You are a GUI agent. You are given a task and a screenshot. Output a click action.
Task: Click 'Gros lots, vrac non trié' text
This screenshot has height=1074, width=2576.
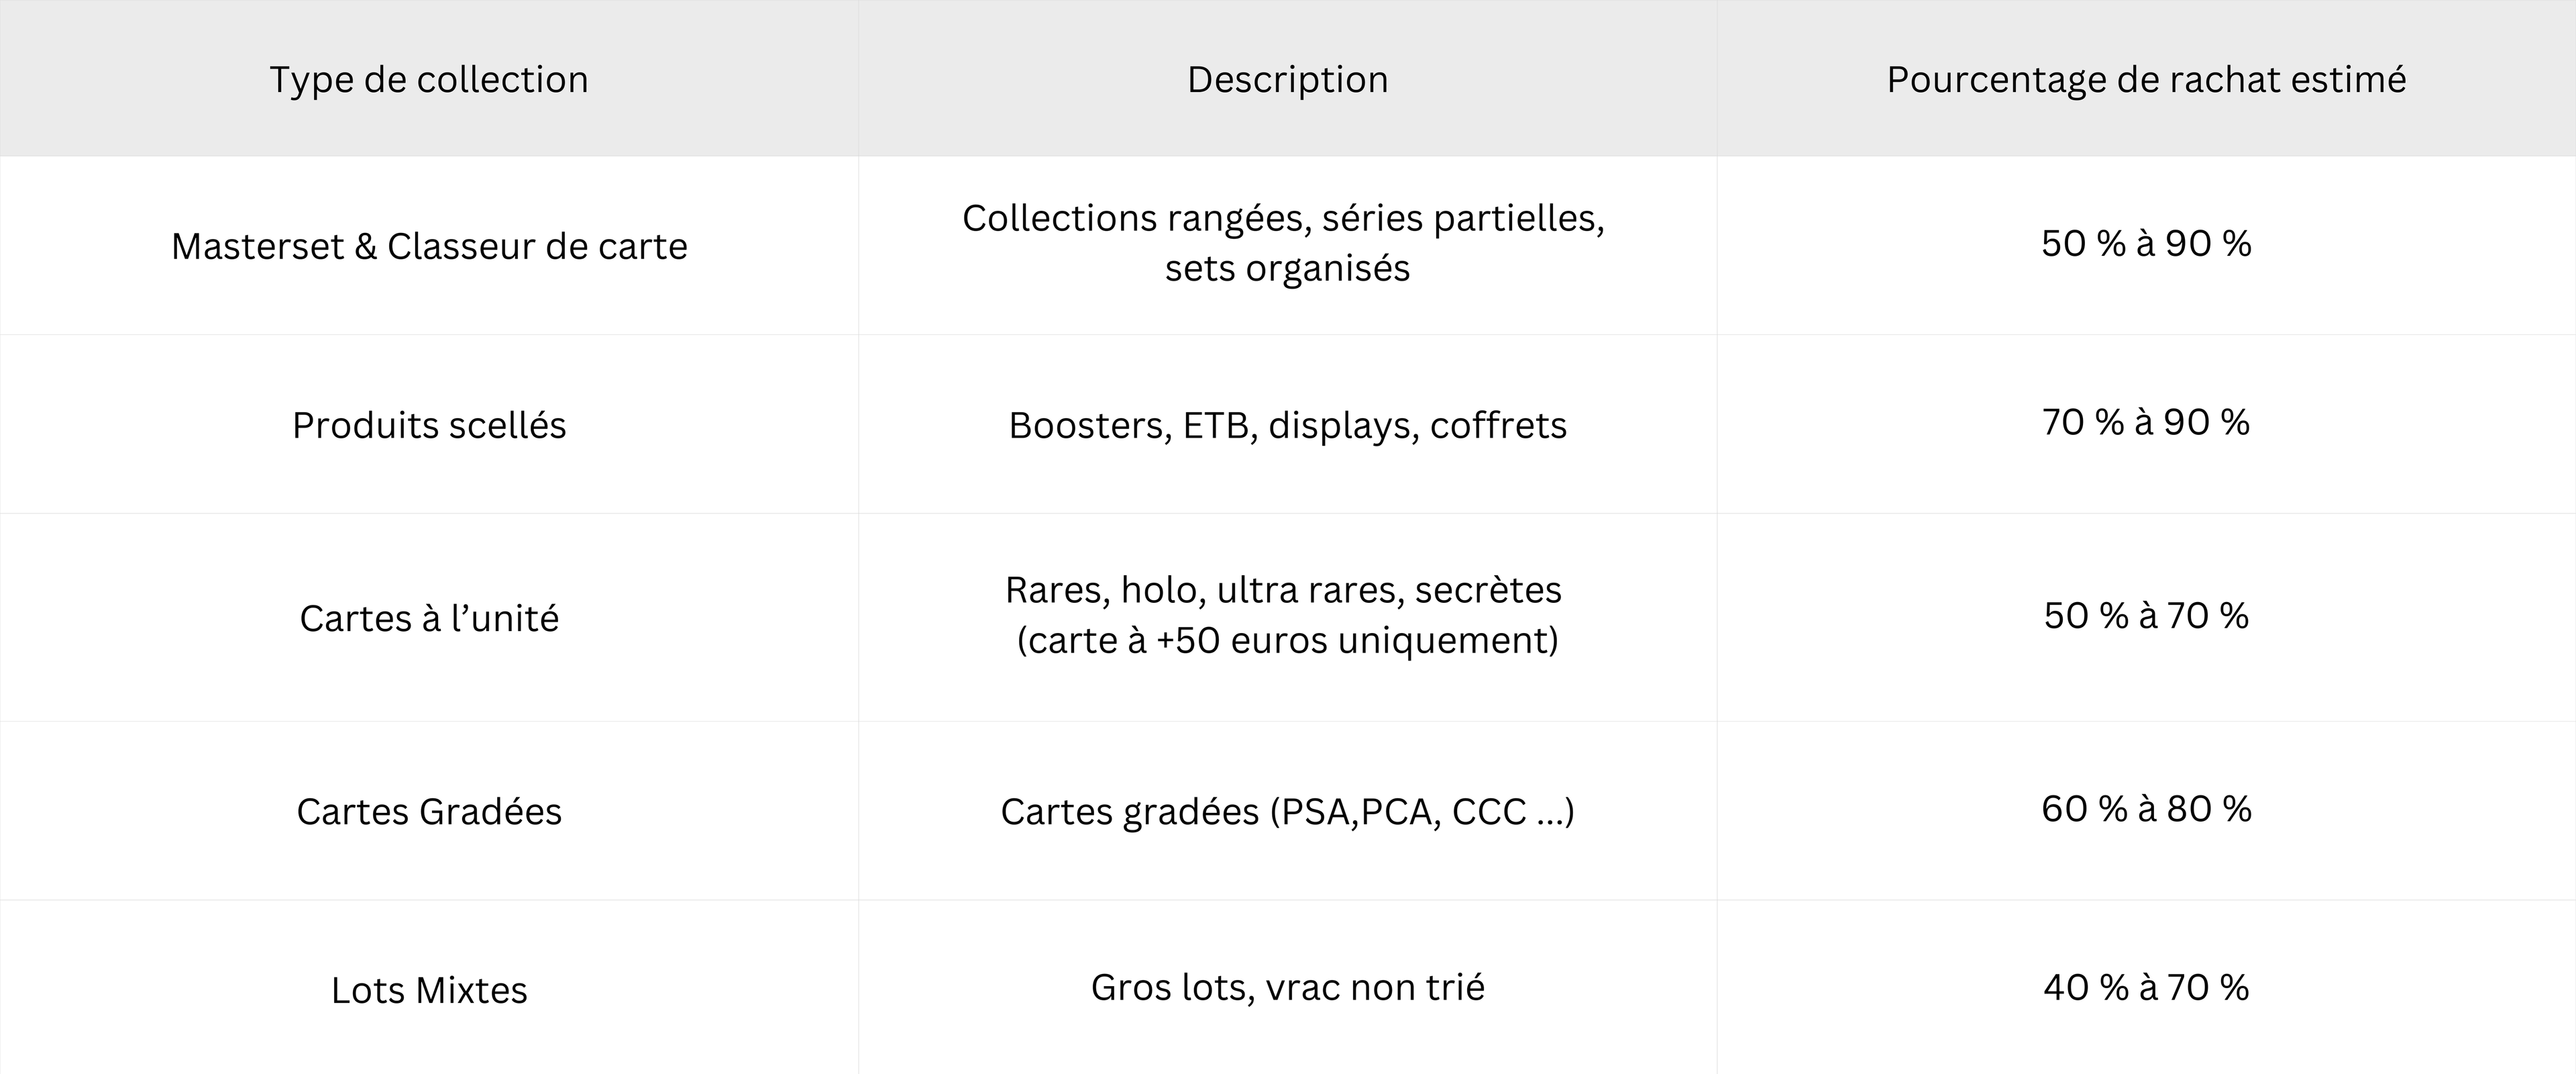click(x=1287, y=988)
